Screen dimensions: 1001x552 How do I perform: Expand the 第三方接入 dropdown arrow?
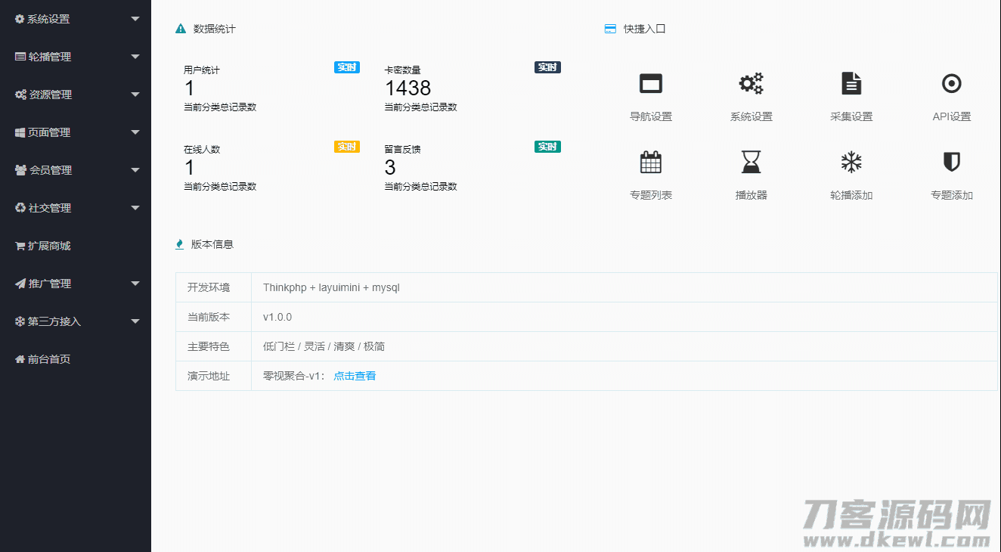click(135, 321)
